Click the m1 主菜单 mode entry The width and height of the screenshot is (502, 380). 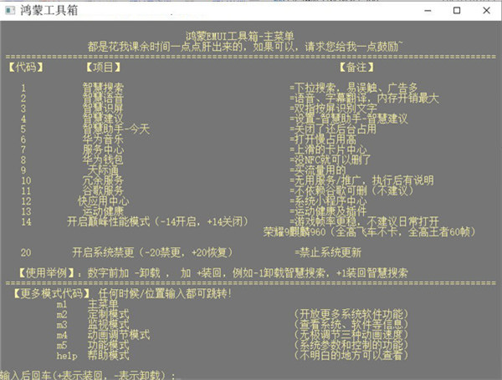click(x=100, y=304)
